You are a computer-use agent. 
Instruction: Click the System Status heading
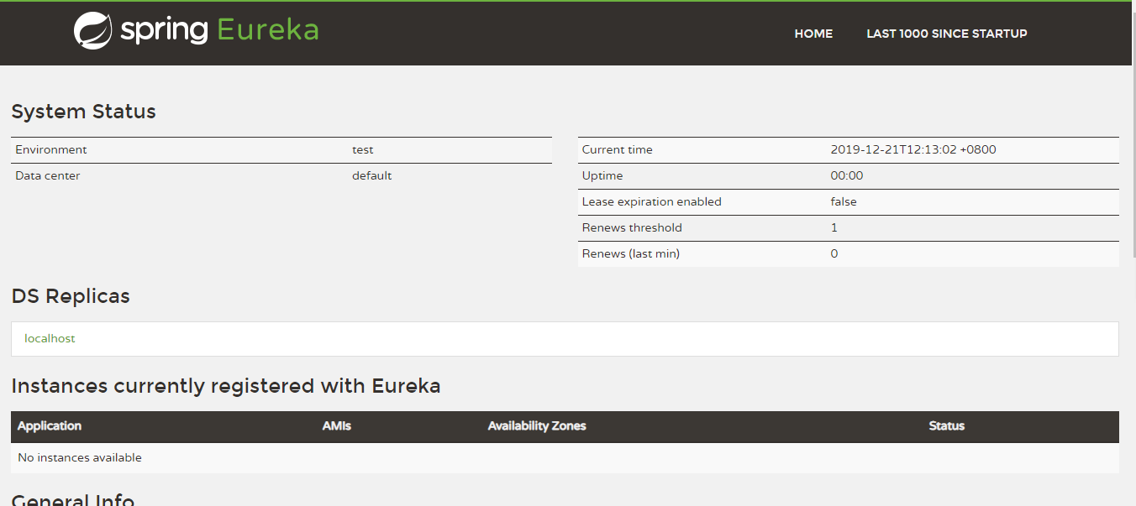pyautogui.click(x=83, y=112)
